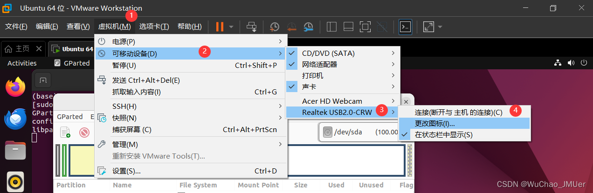Open the snapshot manager wrench clock icon
The width and height of the screenshot is (593, 193).
tap(309, 27)
